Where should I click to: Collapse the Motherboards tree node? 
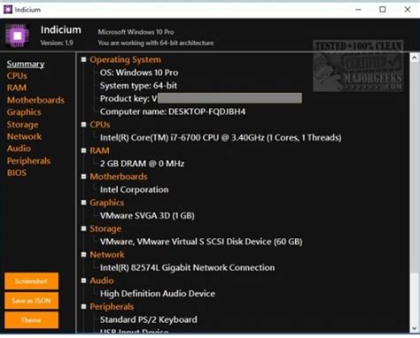coord(84,176)
